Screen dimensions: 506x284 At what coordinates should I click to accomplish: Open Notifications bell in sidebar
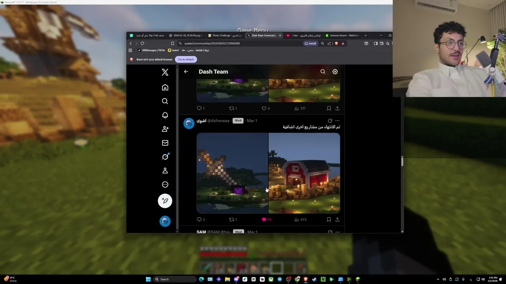[165, 115]
